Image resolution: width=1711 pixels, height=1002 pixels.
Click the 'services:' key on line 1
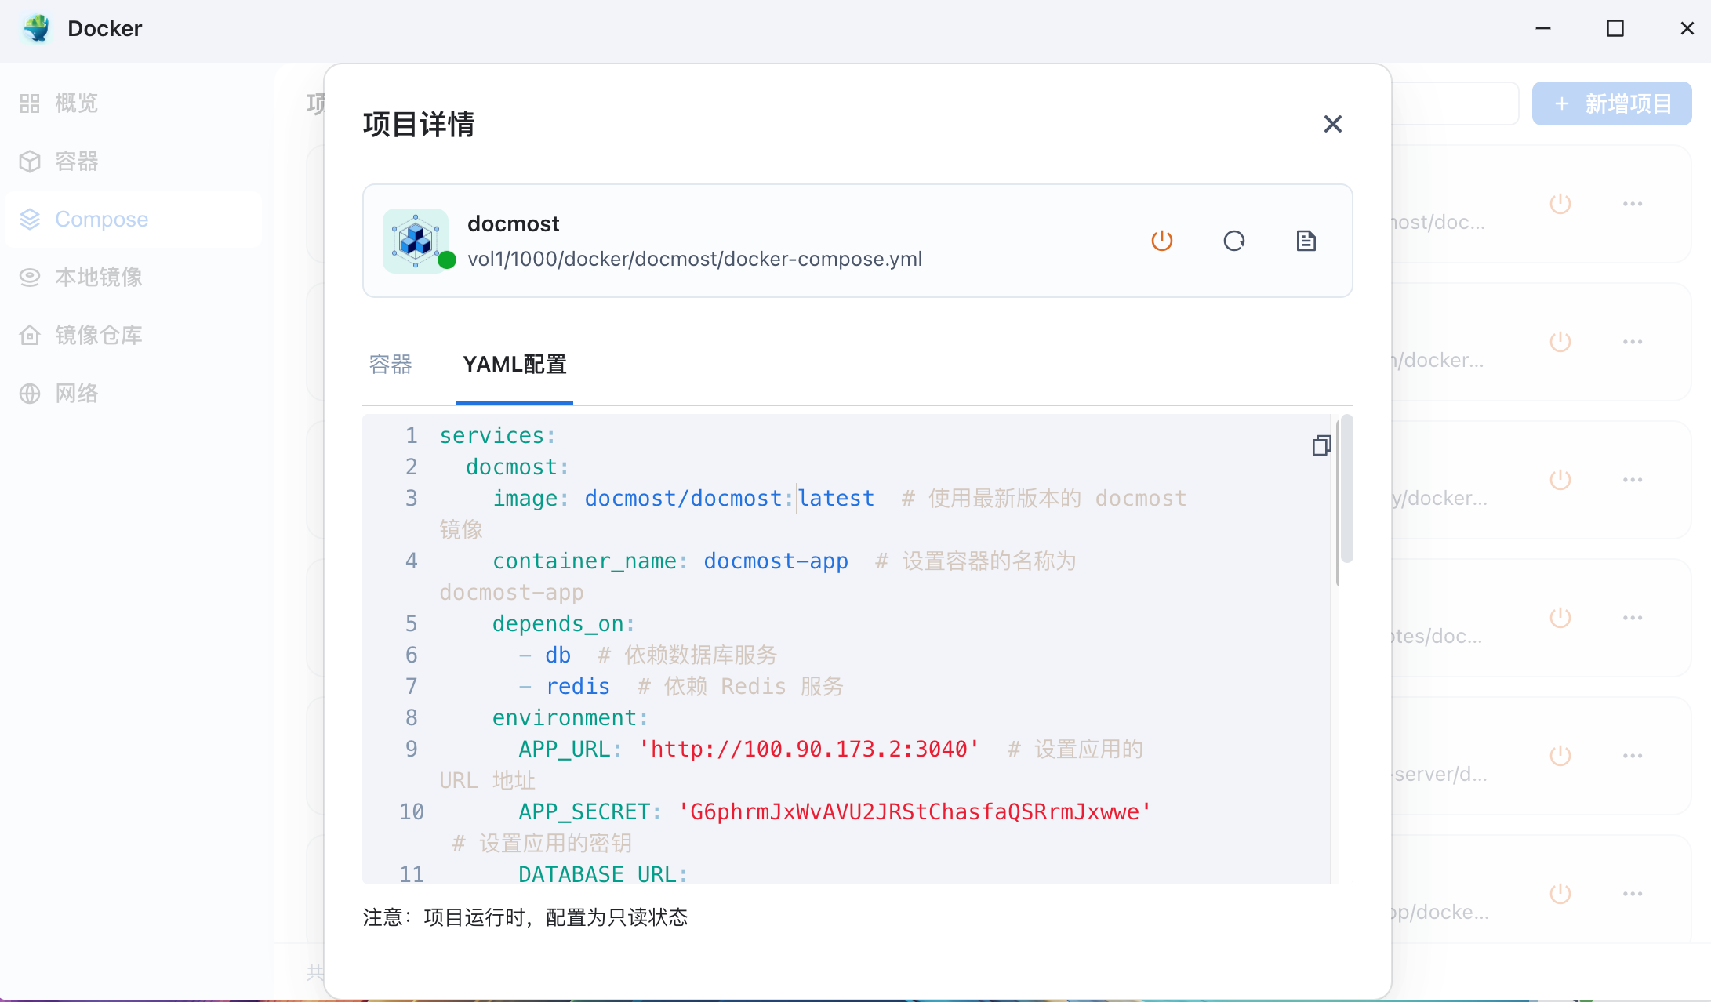[x=497, y=436]
